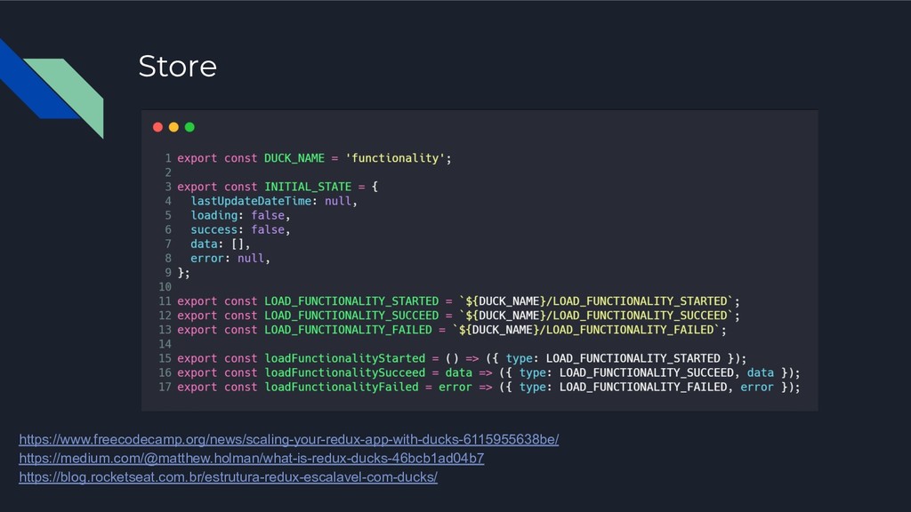Click the template string on line 11

(596, 301)
